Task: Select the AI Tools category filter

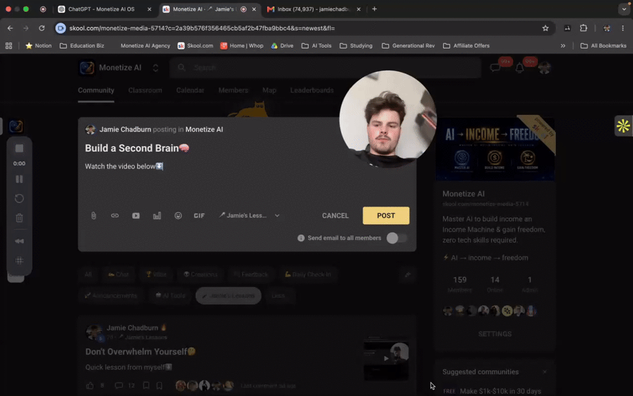Action: coord(170,295)
